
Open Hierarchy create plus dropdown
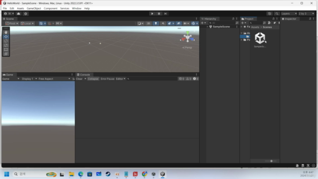203,23
